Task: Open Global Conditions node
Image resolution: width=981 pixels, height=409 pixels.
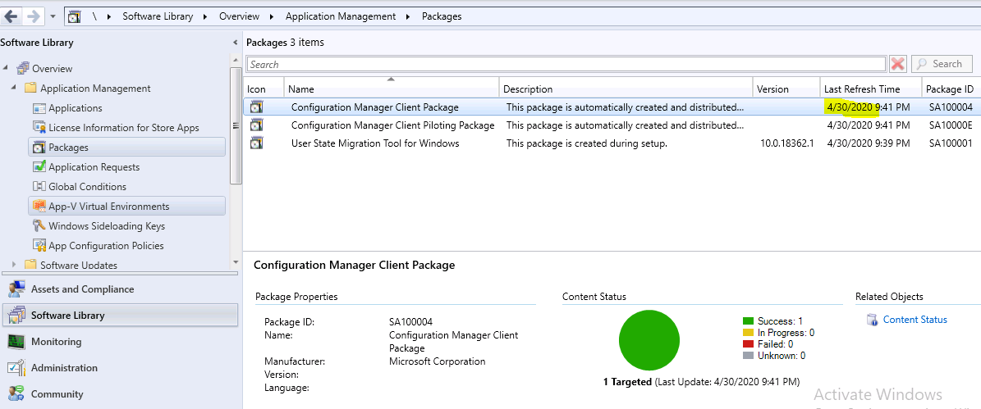Action: [87, 187]
